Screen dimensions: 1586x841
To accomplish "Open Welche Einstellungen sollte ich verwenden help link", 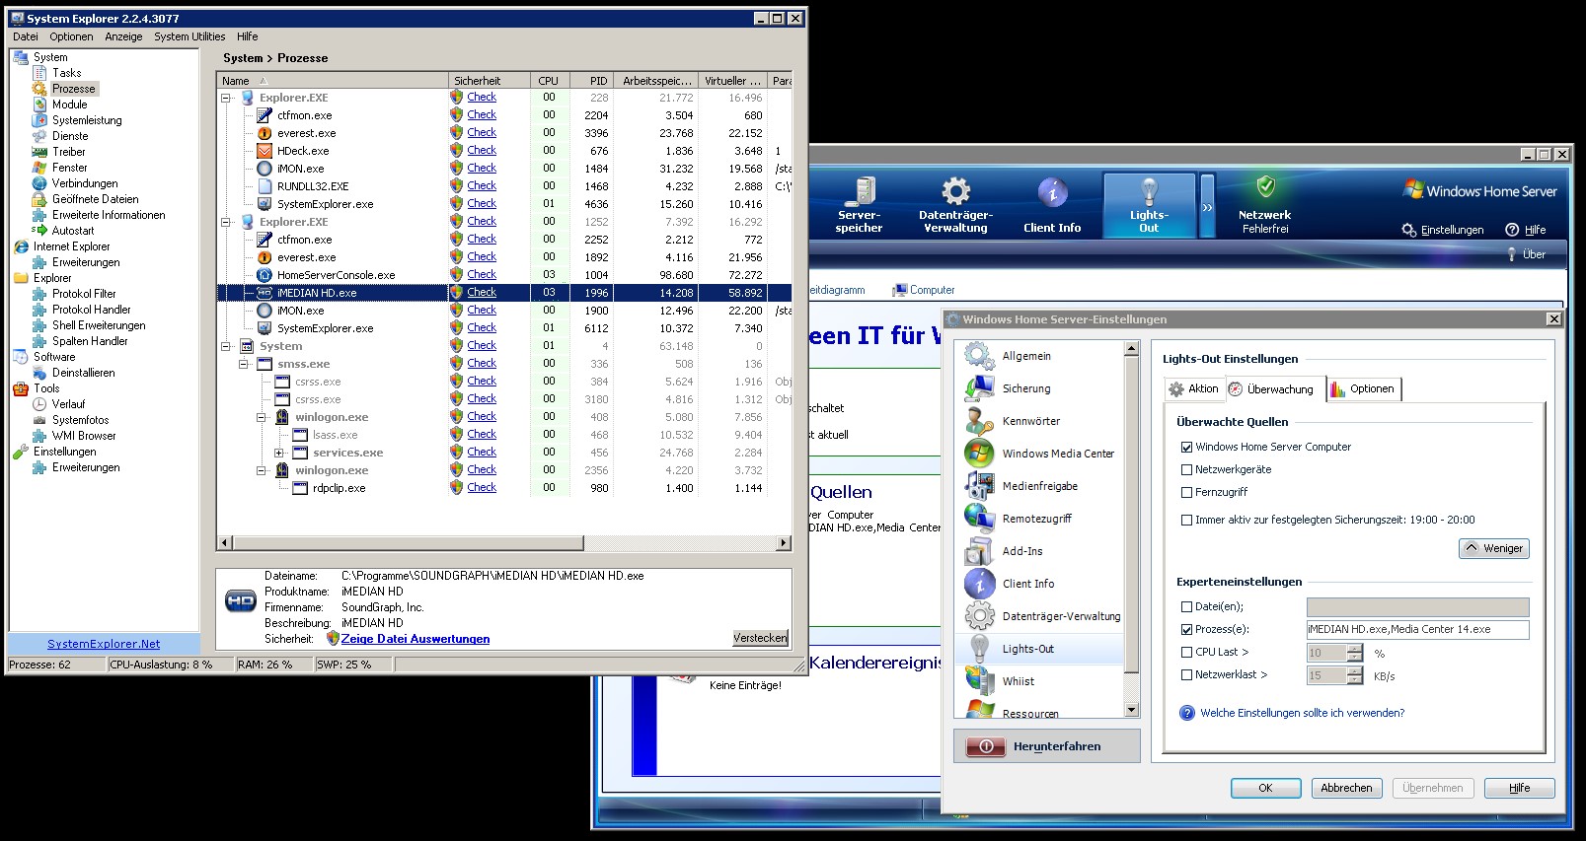I will [x=1302, y=713].
